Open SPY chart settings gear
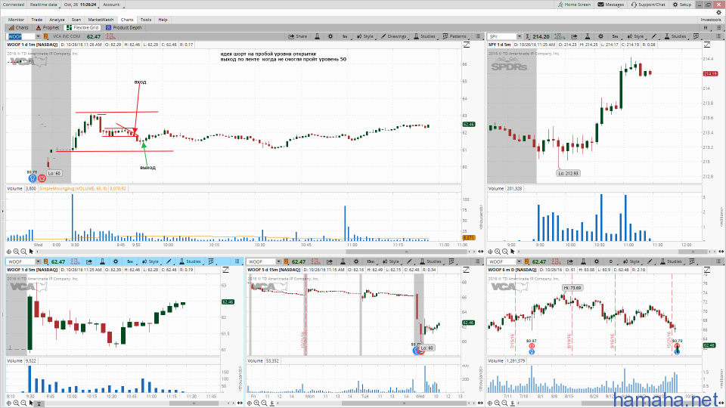The height and width of the screenshot is (408, 726). (x=600, y=36)
